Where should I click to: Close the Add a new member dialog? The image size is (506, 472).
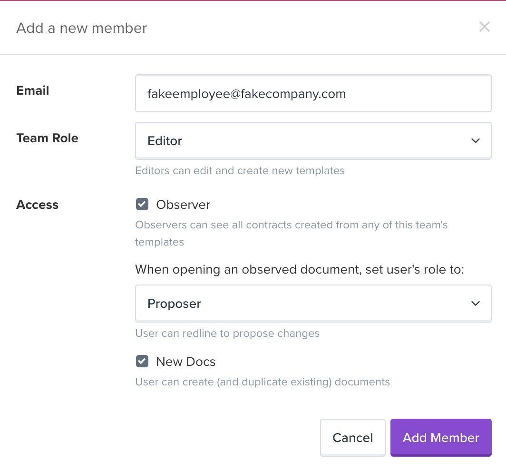[484, 27]
